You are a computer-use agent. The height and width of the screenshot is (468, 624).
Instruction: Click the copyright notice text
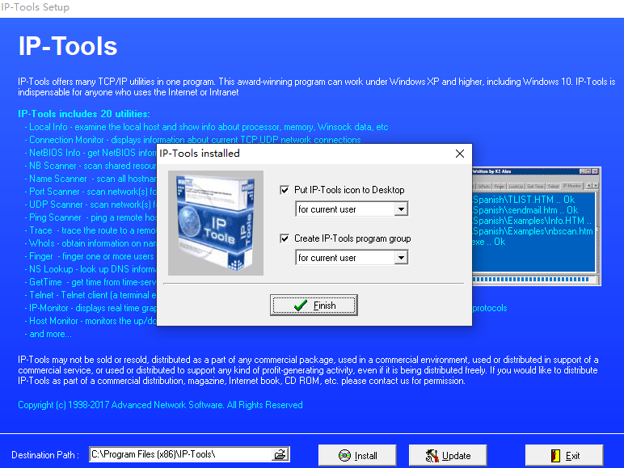tap(160, 405)
